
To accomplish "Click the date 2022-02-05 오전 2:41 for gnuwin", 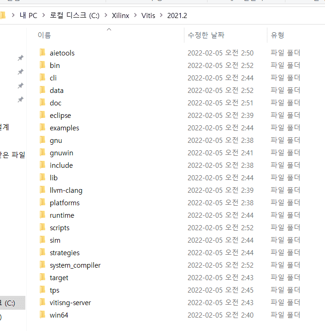I will pos(220,153).
